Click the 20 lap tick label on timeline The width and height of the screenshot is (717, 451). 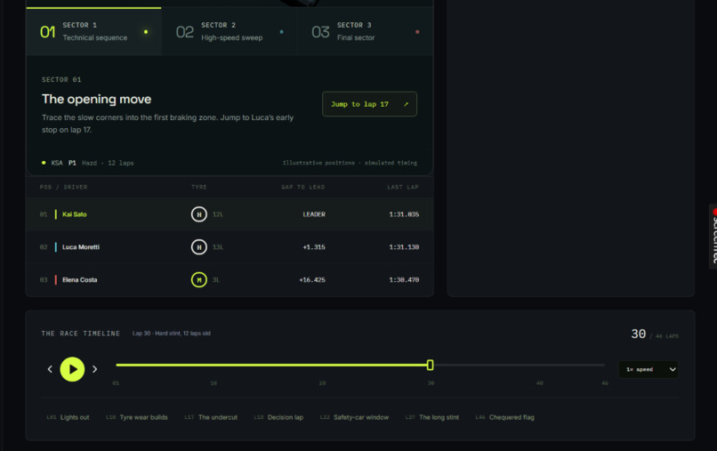click(322, 383)
